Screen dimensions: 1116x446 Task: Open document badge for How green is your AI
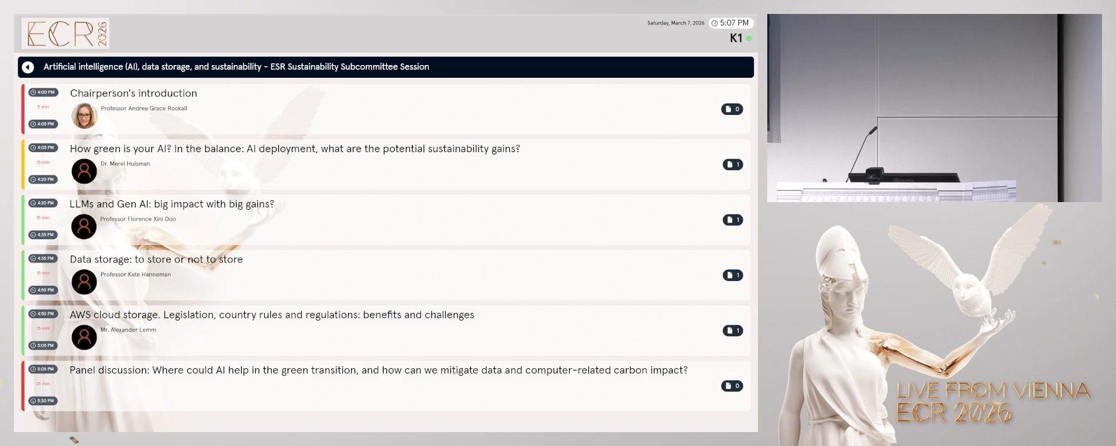click(x=733, y=164)
